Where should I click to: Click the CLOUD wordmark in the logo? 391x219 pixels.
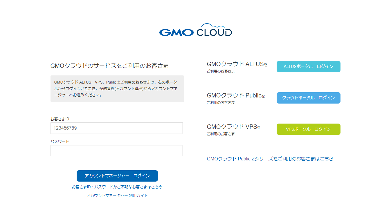coord(214,32)
